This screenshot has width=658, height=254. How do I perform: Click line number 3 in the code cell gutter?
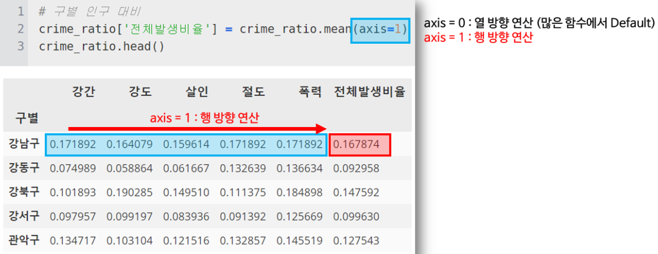click(x=20, y=46)
